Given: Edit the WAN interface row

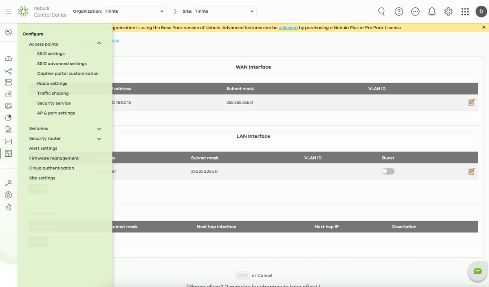Looking at the screenshot, I should point(471,103).
